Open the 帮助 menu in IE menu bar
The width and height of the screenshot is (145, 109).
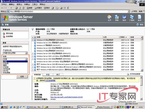coord(42,4)
